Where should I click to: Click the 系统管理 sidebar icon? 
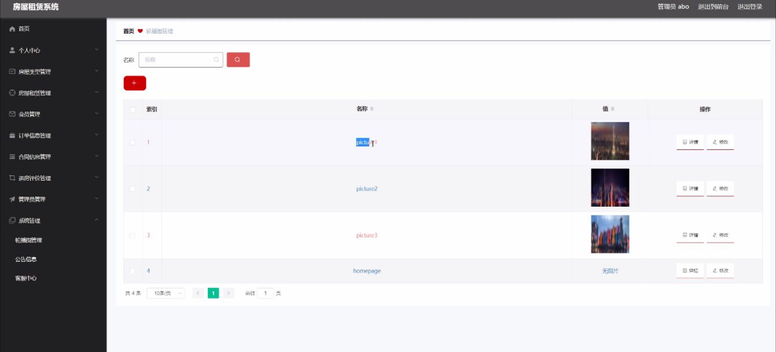pyautogui.click(x=12, y=221)
